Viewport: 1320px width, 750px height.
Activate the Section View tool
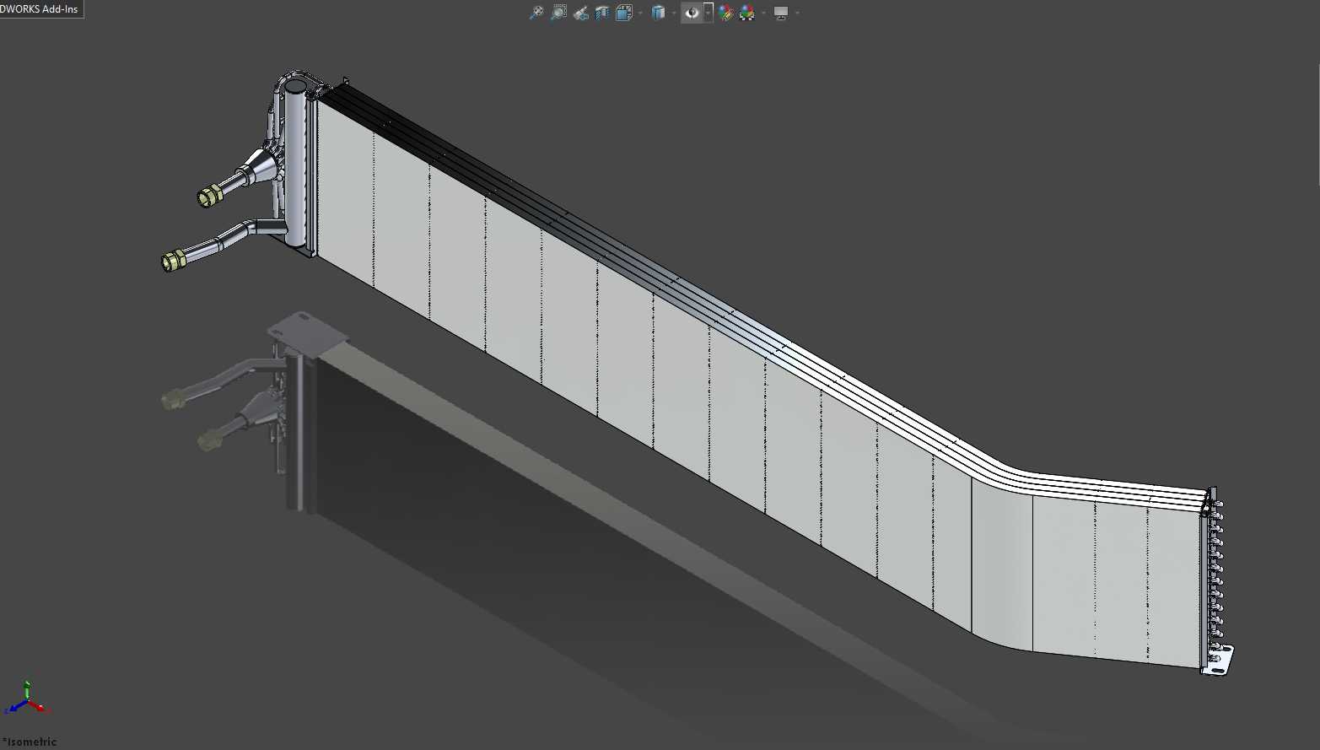click(602, 13)
